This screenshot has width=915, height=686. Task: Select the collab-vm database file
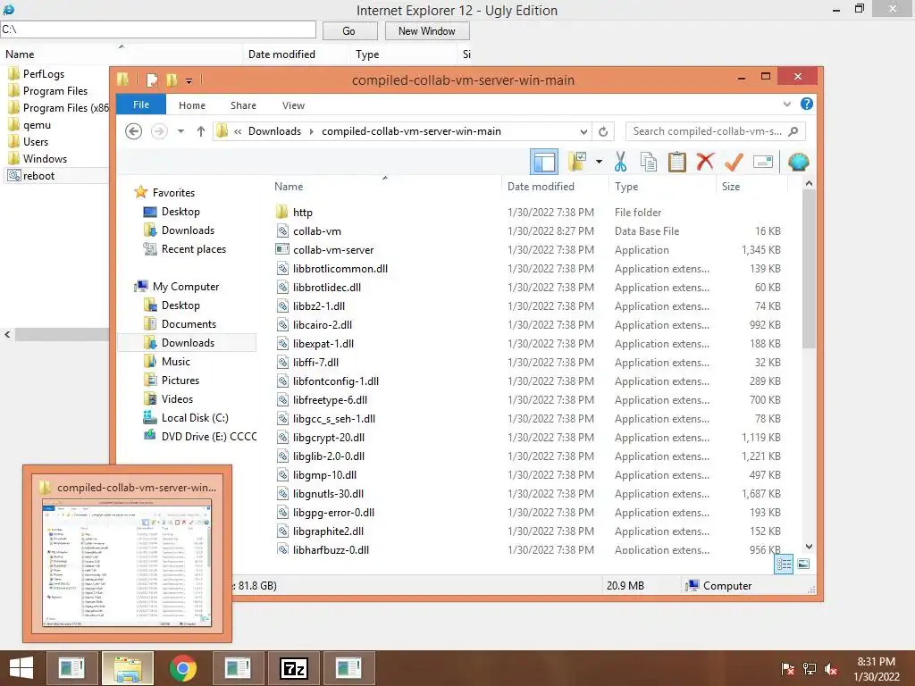click(317, 231)
